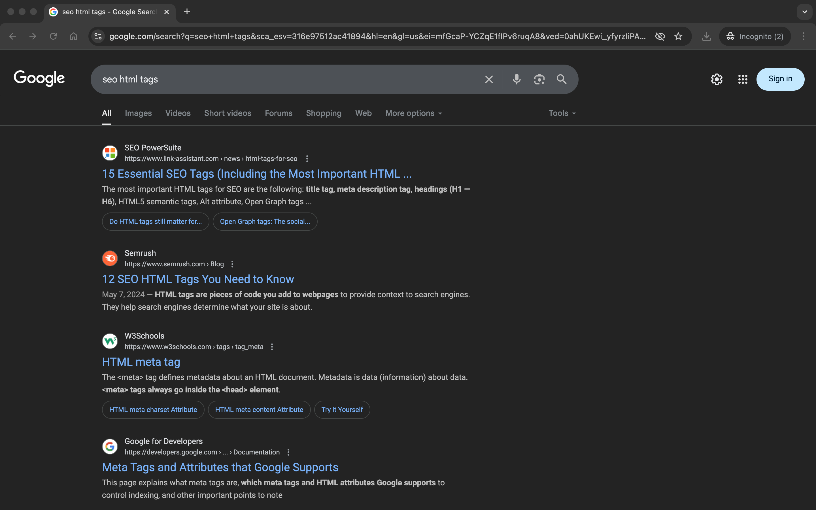Click the Google for Developers favicon
The height and width of the screenshot is (510, 816).
pyautogui.click(x=110, y=447)
